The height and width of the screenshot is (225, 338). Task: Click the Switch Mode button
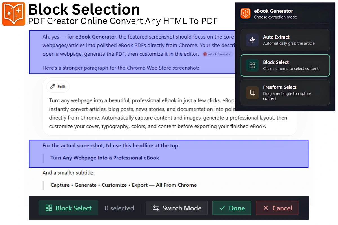177,208
